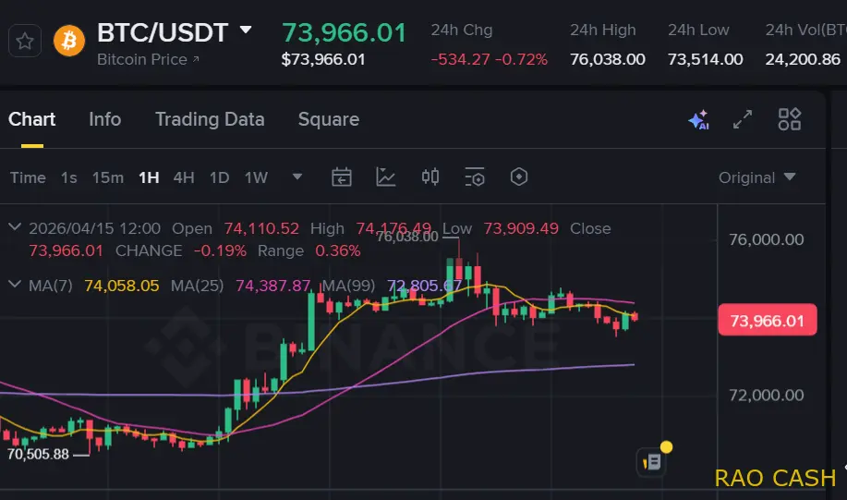Click the 24h change -534.27 -0.72%
847x500 pixels.
(x=489, y=59)
